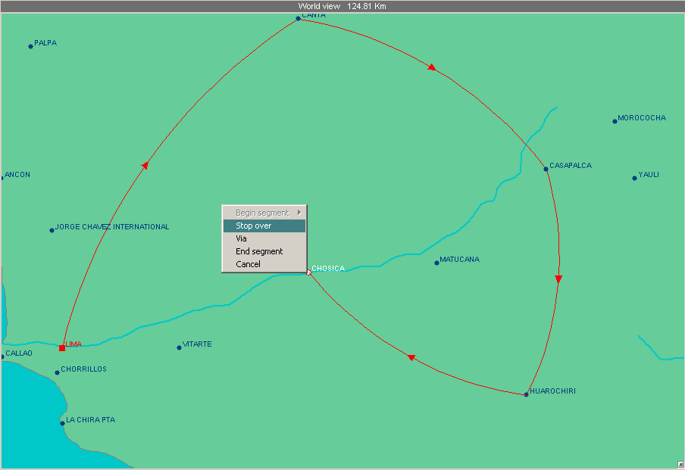This screenshot has width=685, height=470.
Task: Select the La Chira Pta marker
Action: [x=62, y=423]
